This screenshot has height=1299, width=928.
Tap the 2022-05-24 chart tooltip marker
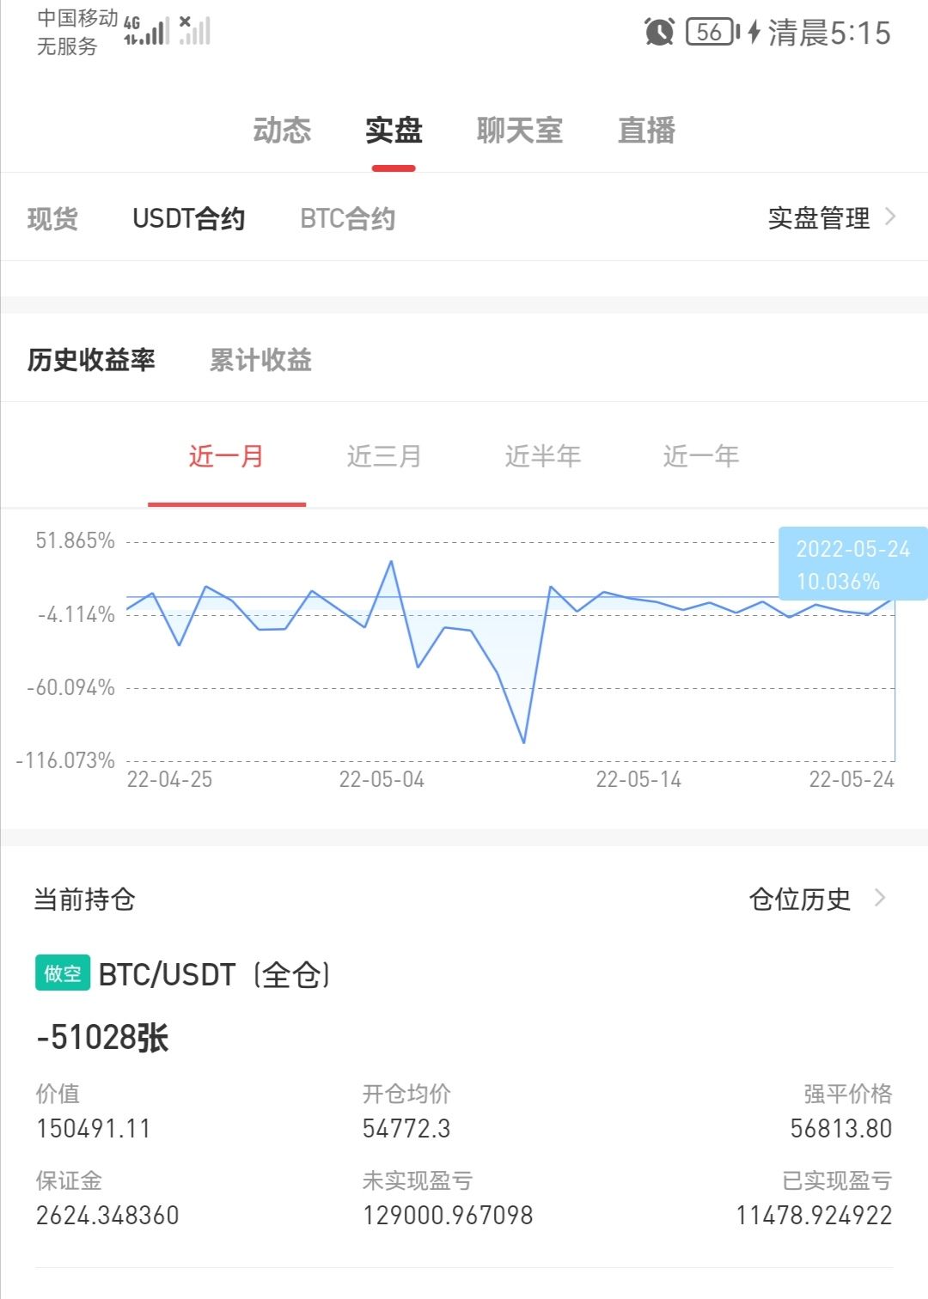tap(852, 564)
